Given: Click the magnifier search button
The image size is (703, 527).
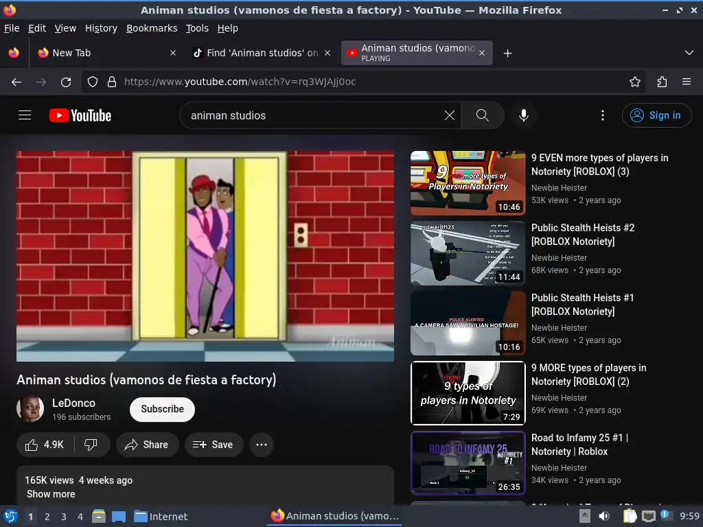Looking at the screenshot, I should [483, 115].
